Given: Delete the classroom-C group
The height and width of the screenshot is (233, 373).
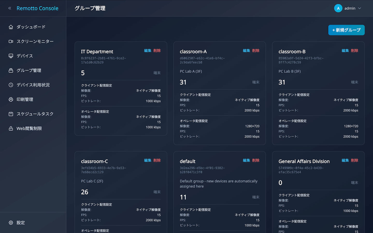Looking at the screenshot, I should point(157,160).
